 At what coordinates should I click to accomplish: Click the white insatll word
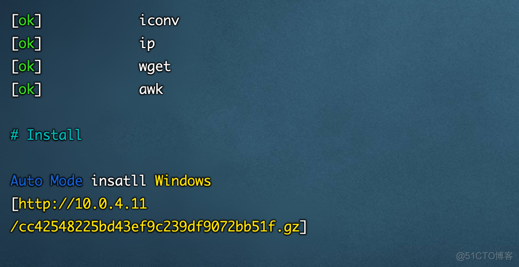click(118, 180)
